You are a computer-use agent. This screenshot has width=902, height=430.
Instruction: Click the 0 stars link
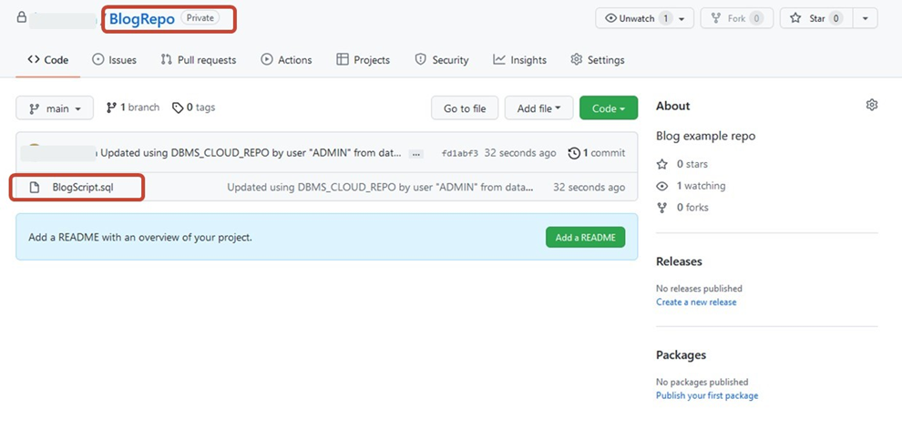point(683,164)
